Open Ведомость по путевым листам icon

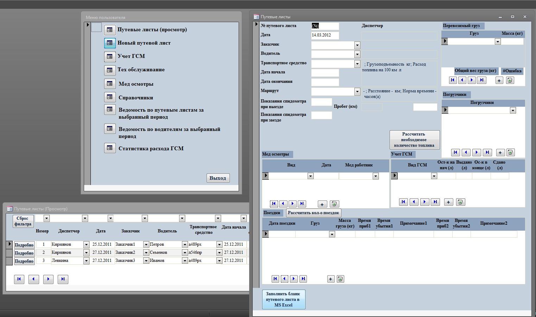[110, 110]
